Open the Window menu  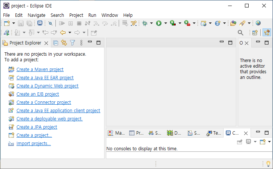click(110, 15)
